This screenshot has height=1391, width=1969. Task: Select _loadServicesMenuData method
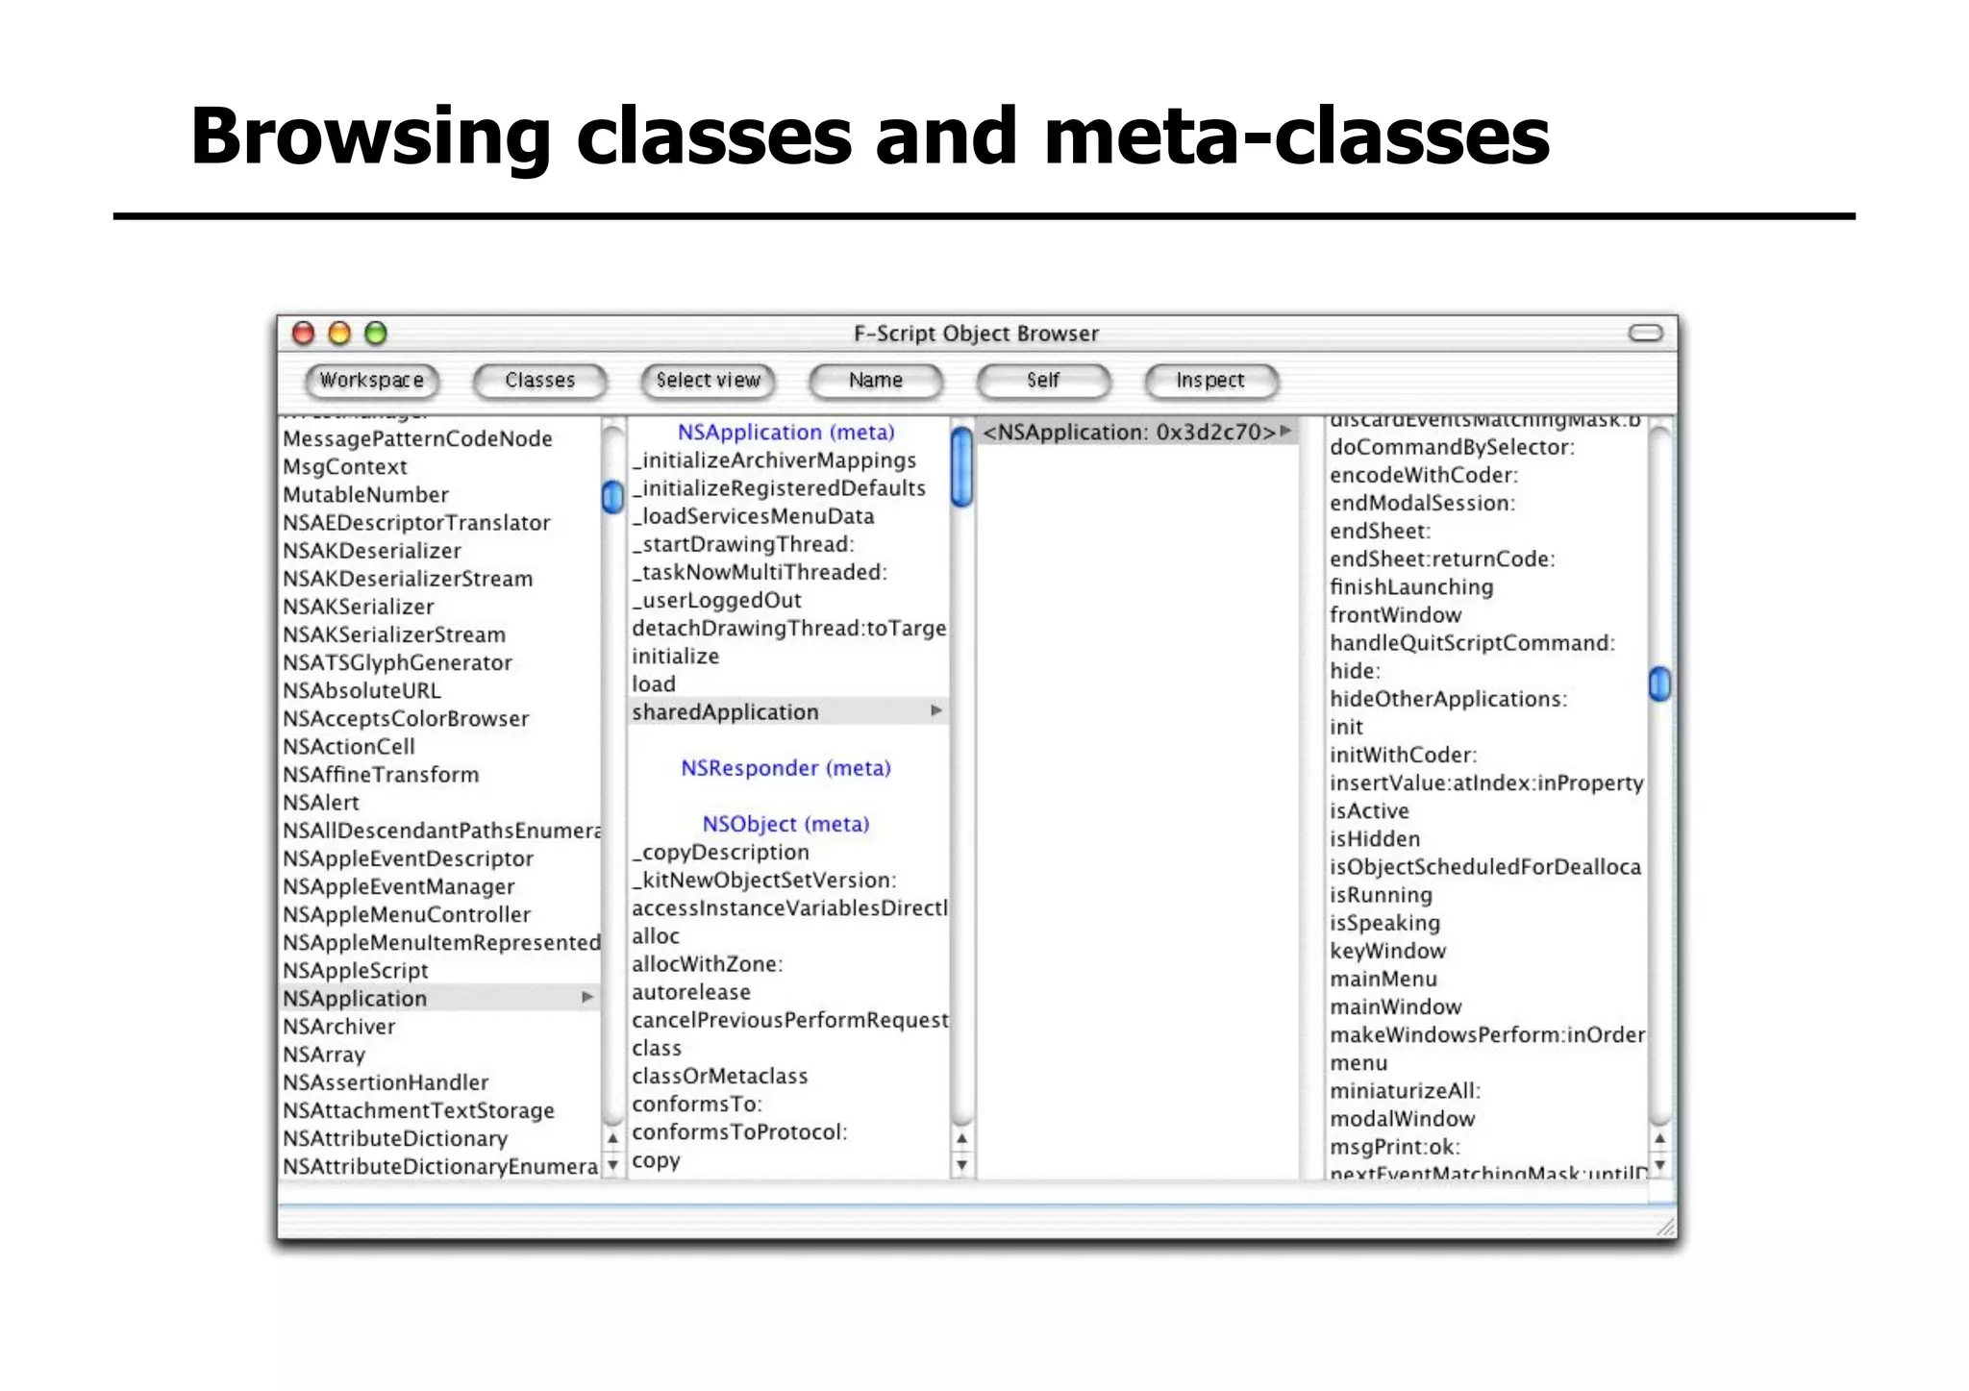[x=753, y=515]
